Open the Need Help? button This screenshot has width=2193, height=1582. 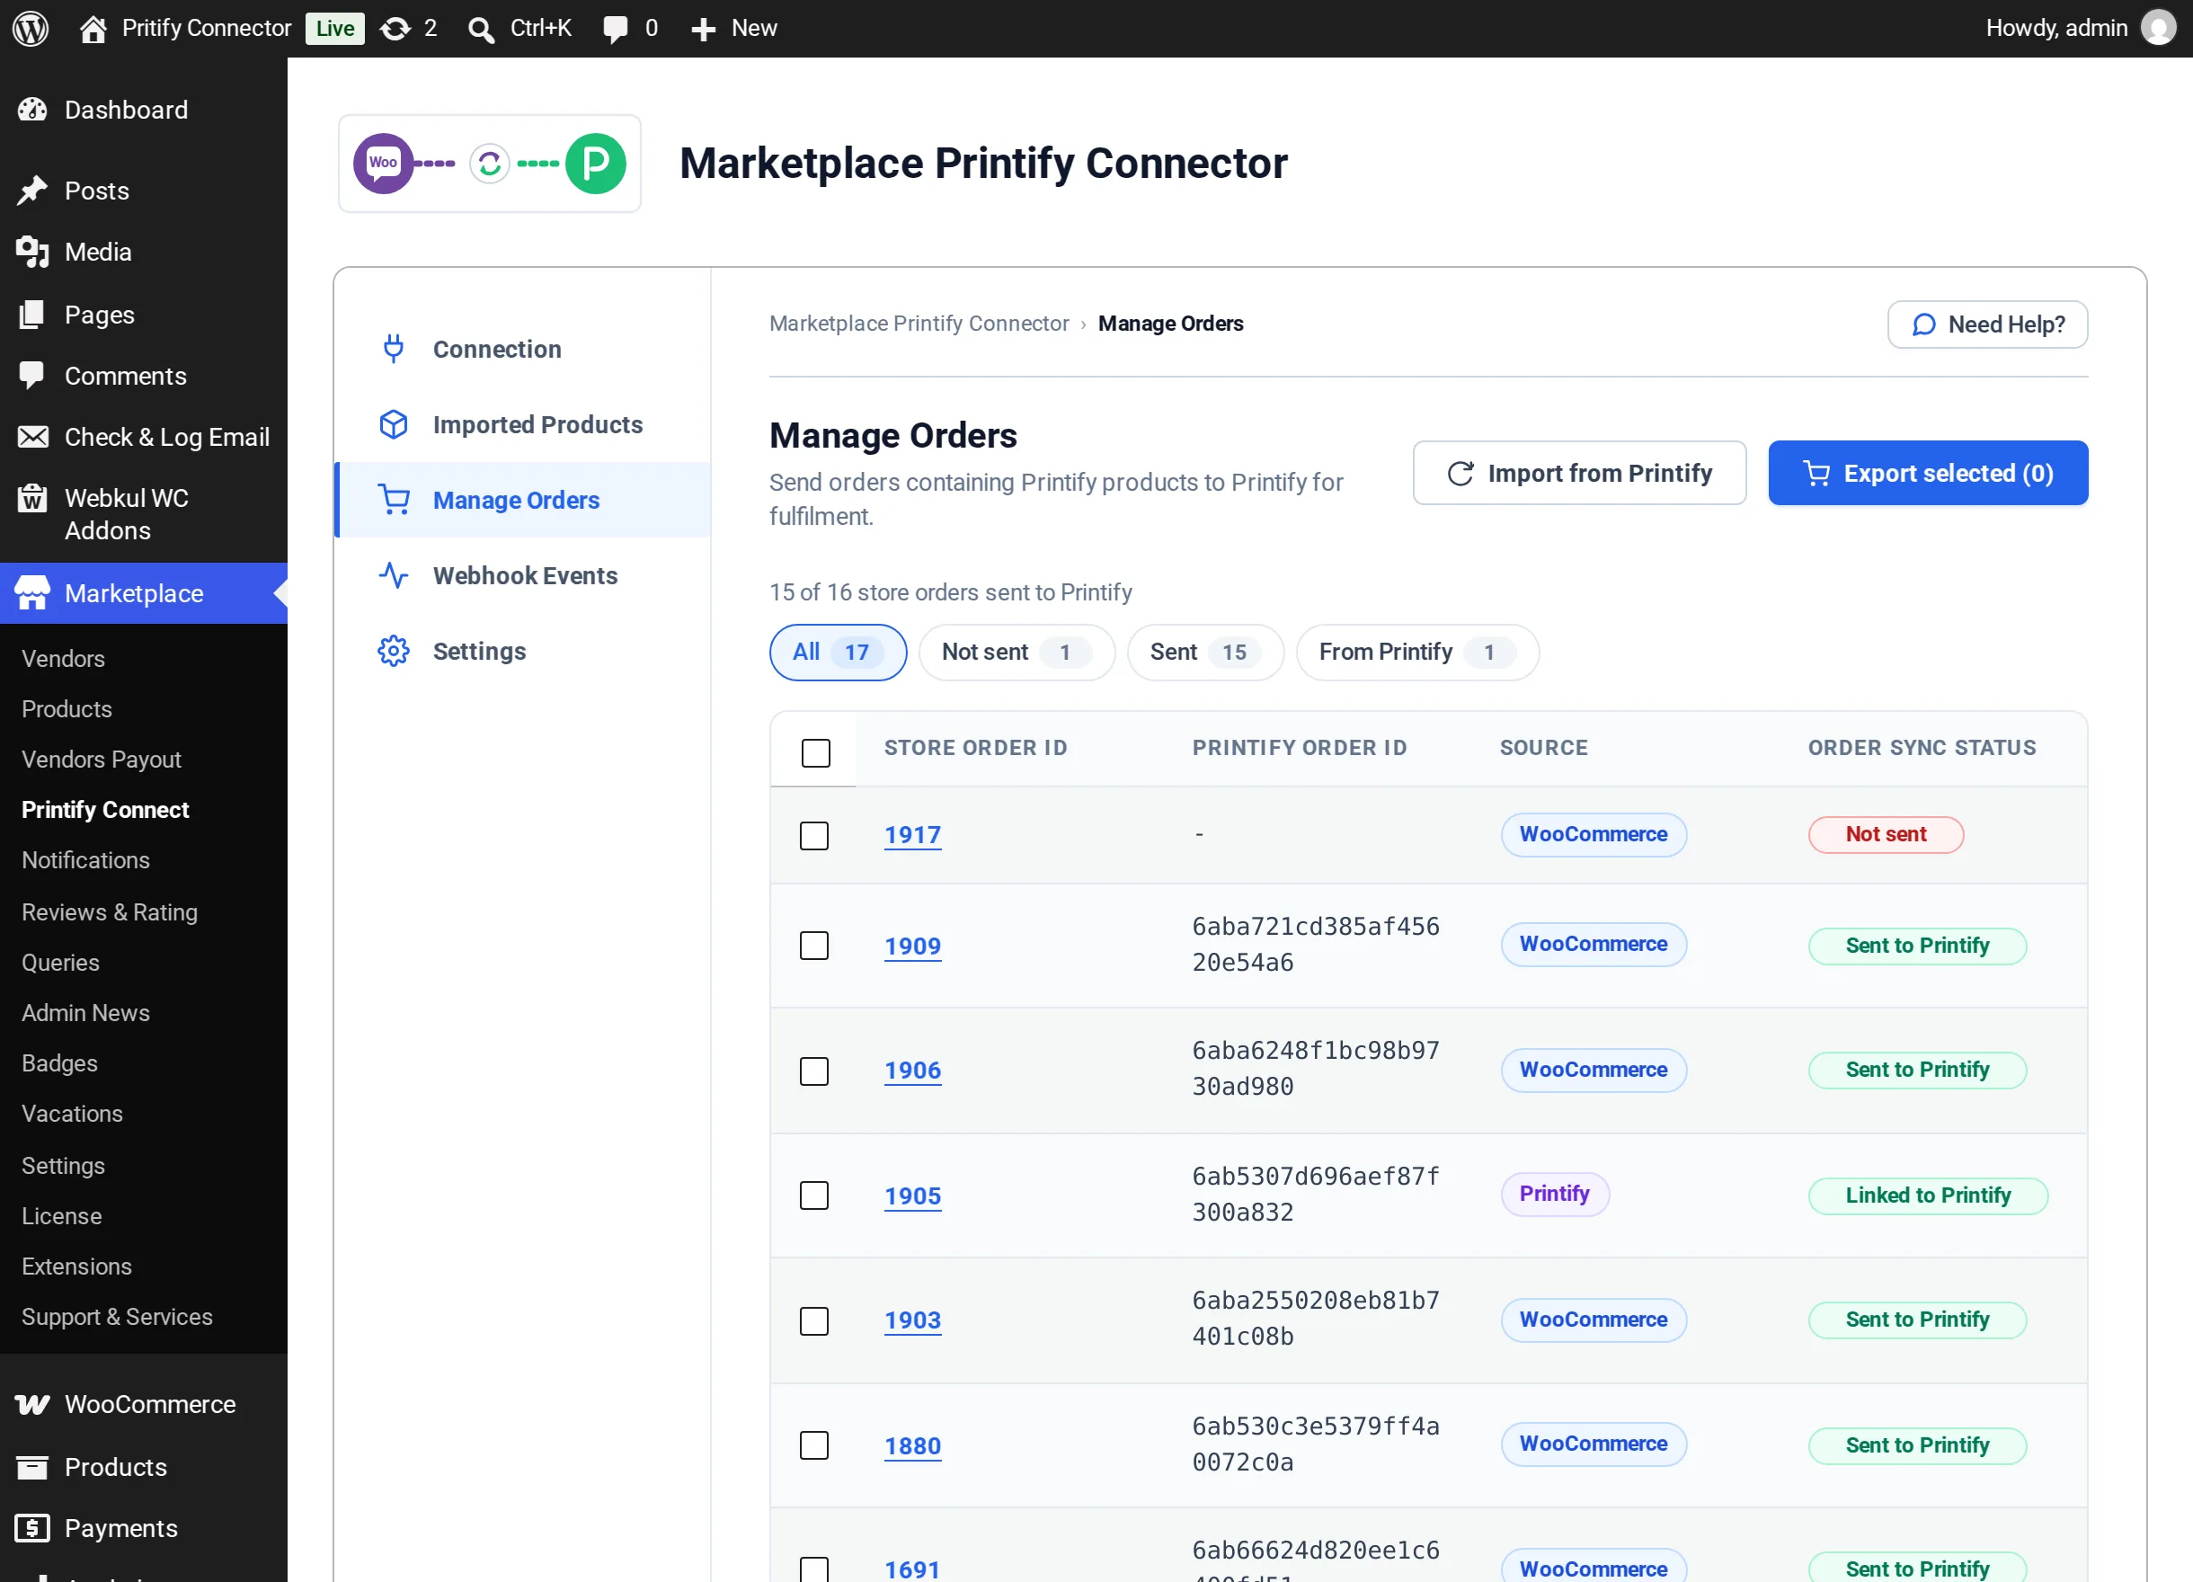(1987, 324)
